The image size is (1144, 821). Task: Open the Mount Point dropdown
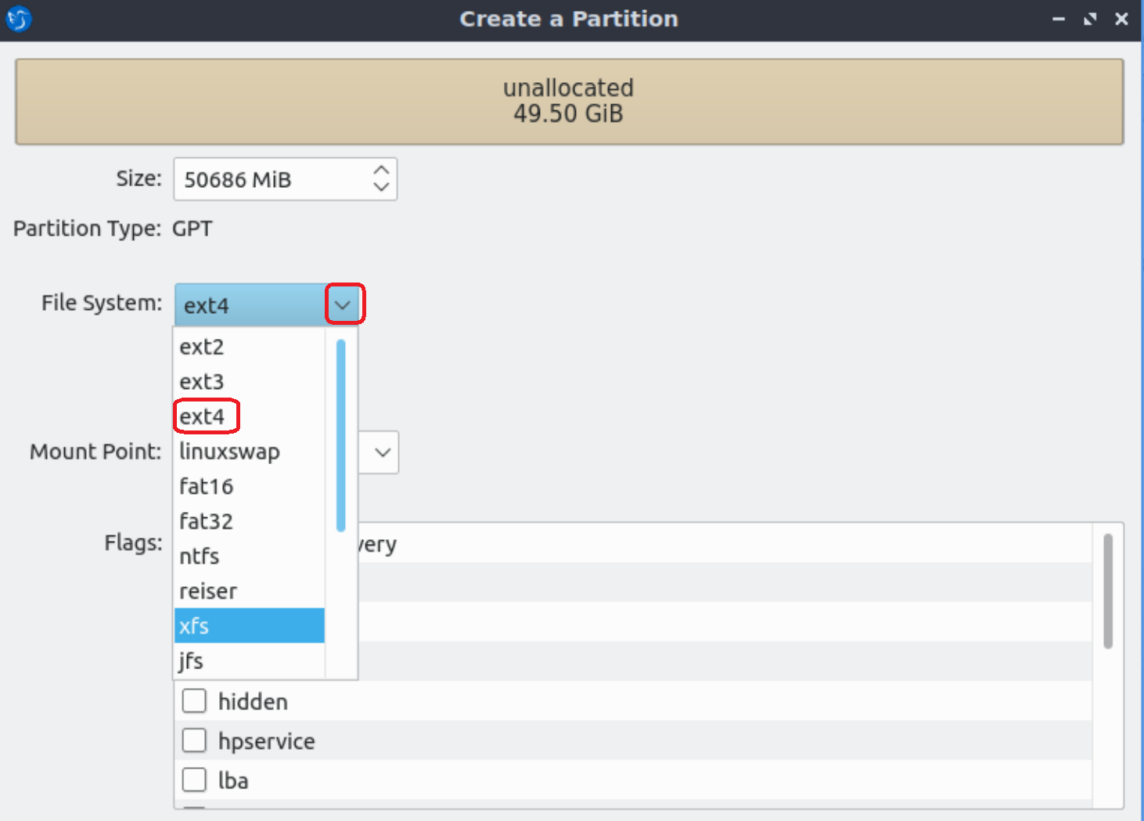point(382,452)
